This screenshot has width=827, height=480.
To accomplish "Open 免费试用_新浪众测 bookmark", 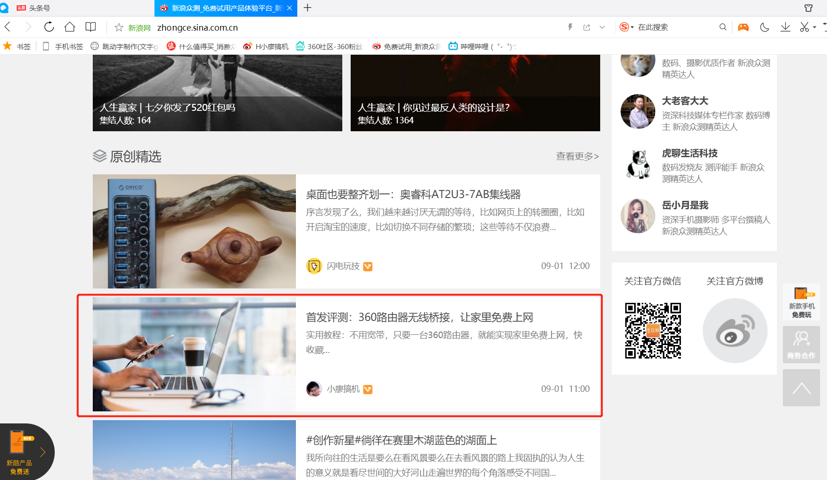I will click(406, 46).
